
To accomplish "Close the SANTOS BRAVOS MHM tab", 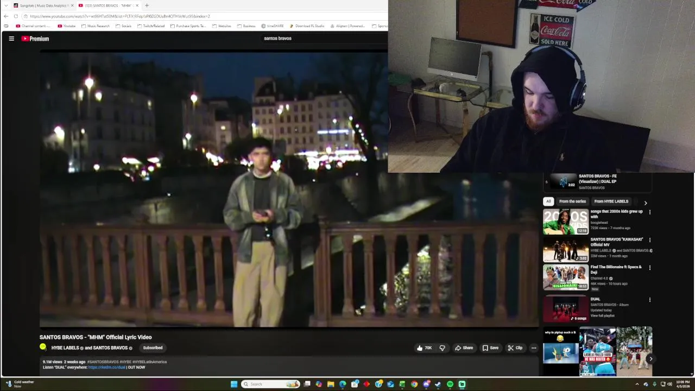I will [137, 5].
